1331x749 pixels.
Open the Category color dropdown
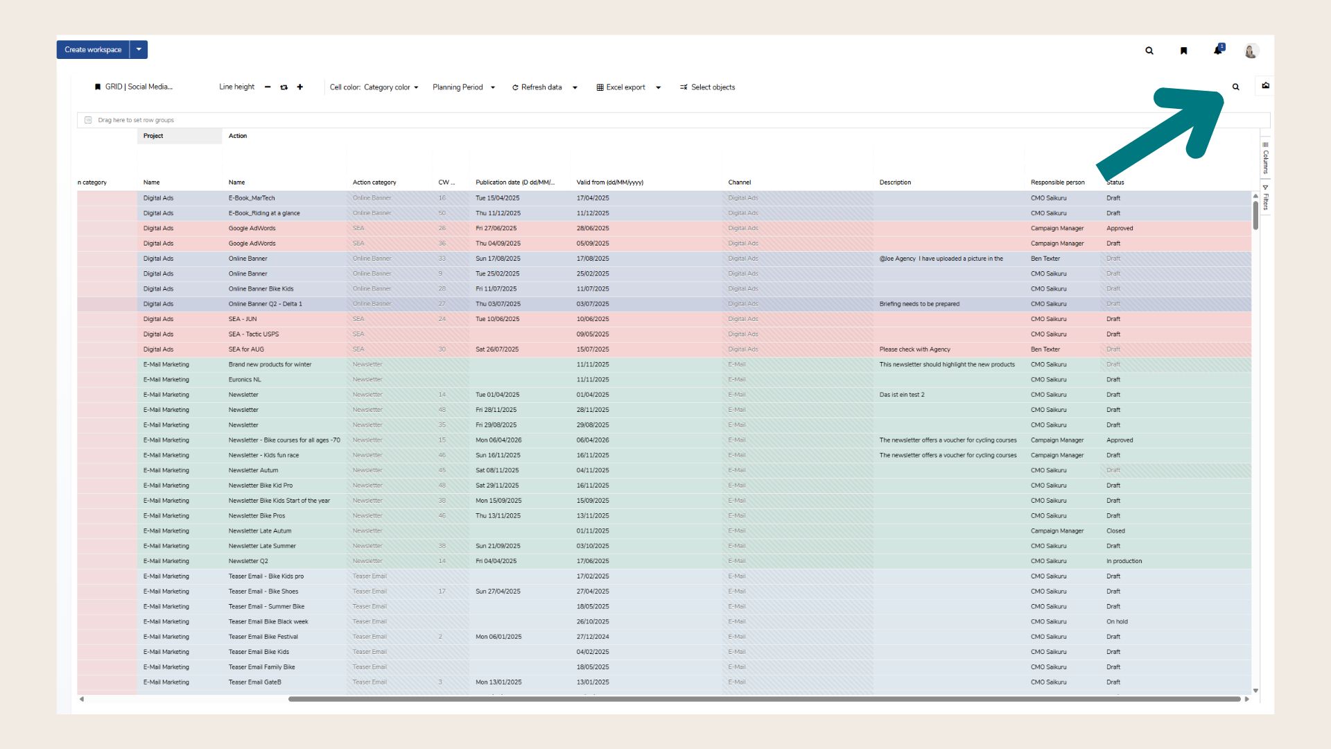pyautogui.click(x=392, y=87)
